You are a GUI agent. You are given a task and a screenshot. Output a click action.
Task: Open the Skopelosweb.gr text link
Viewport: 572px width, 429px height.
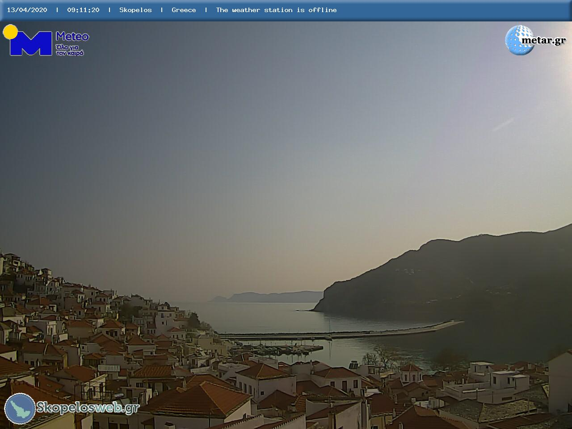(88, 408)
